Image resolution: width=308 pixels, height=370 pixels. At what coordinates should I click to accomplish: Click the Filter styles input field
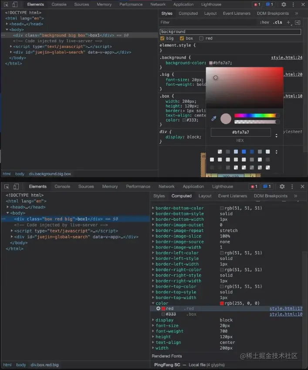tap(208, 22)
